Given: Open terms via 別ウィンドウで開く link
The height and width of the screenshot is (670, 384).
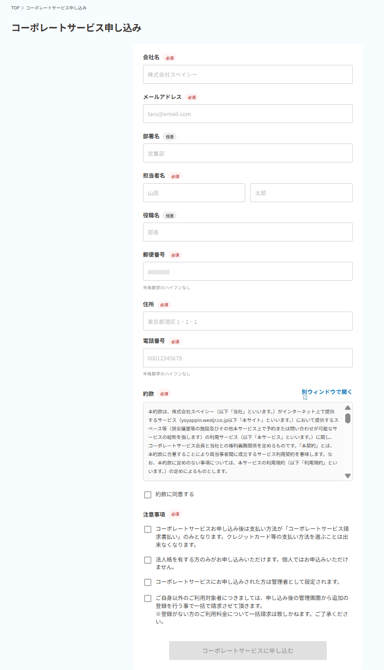Looking at the screenshot, I should tap(327, 392).
